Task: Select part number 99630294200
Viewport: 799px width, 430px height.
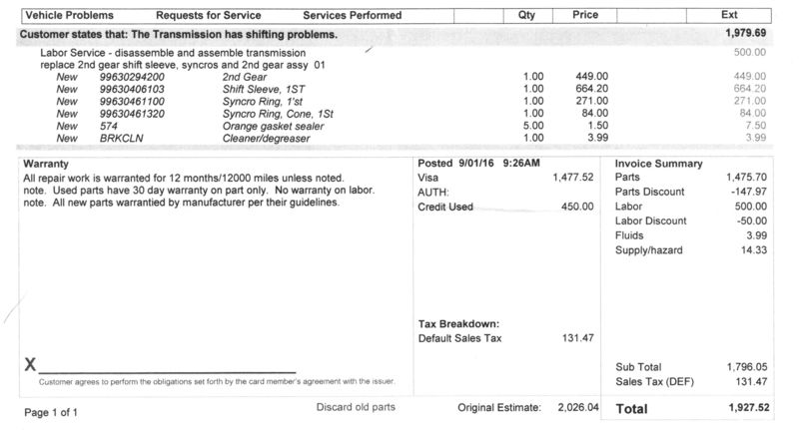Action: (x=138, y=76)
